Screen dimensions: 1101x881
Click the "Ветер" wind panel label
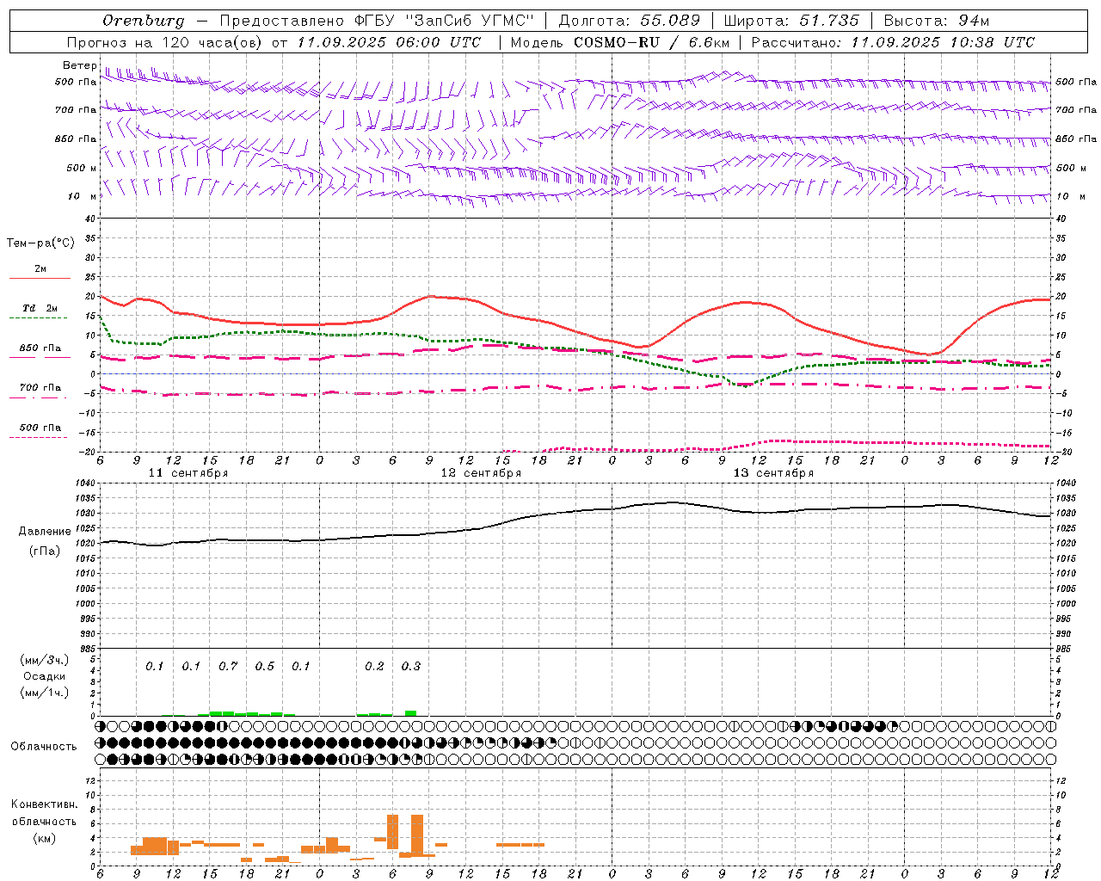(79, 65)
